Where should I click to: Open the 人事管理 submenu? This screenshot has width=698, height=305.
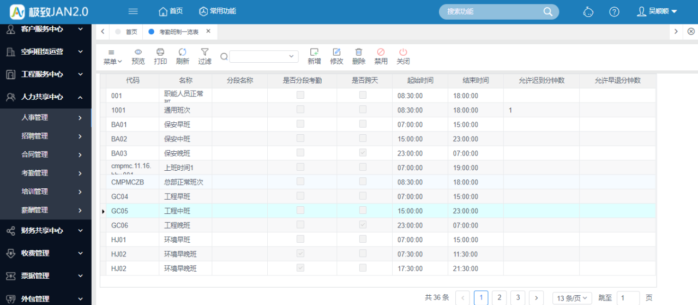click(x=46, y=117)
